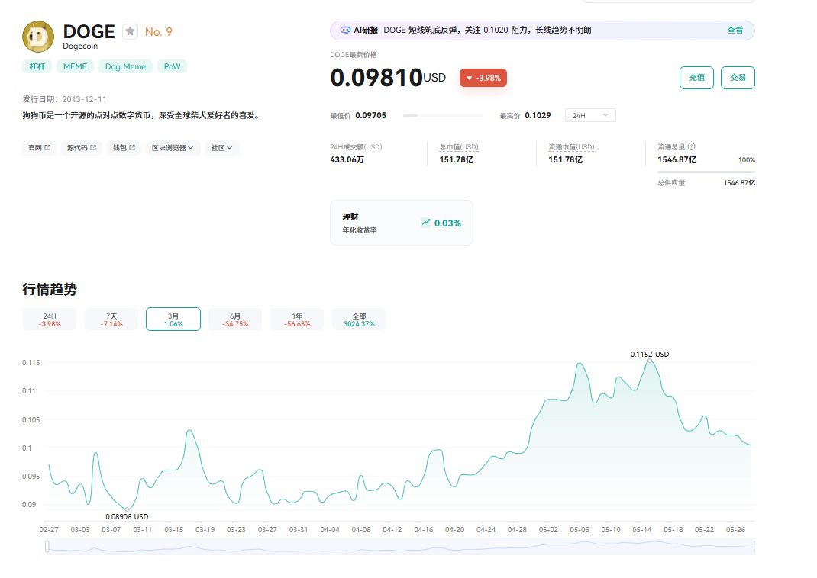Screen dimensions: 817x578
Task: Click the 发行日期 2013-12-11 text
Action: [x=65, y=99]
